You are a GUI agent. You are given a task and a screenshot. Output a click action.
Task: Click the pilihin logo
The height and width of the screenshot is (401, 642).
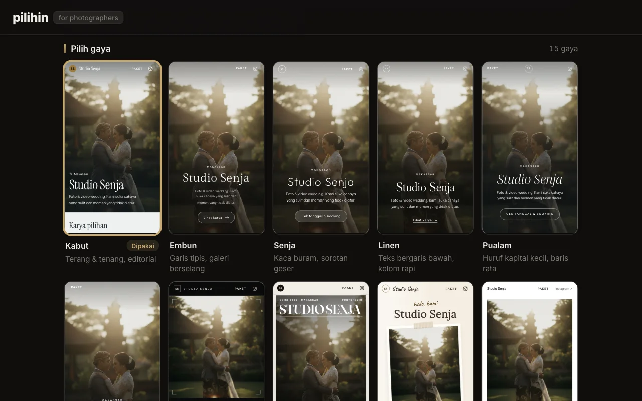31,18
